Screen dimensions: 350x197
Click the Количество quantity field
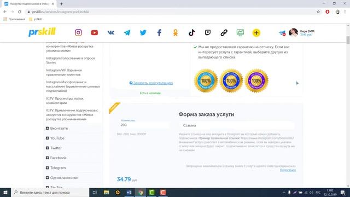coord(144,125)
